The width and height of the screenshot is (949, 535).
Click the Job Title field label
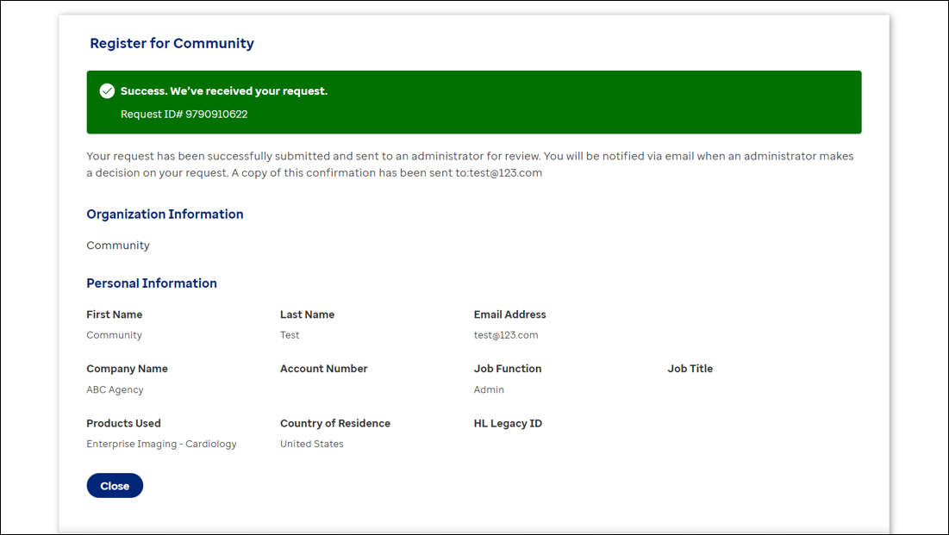[690, 368]
